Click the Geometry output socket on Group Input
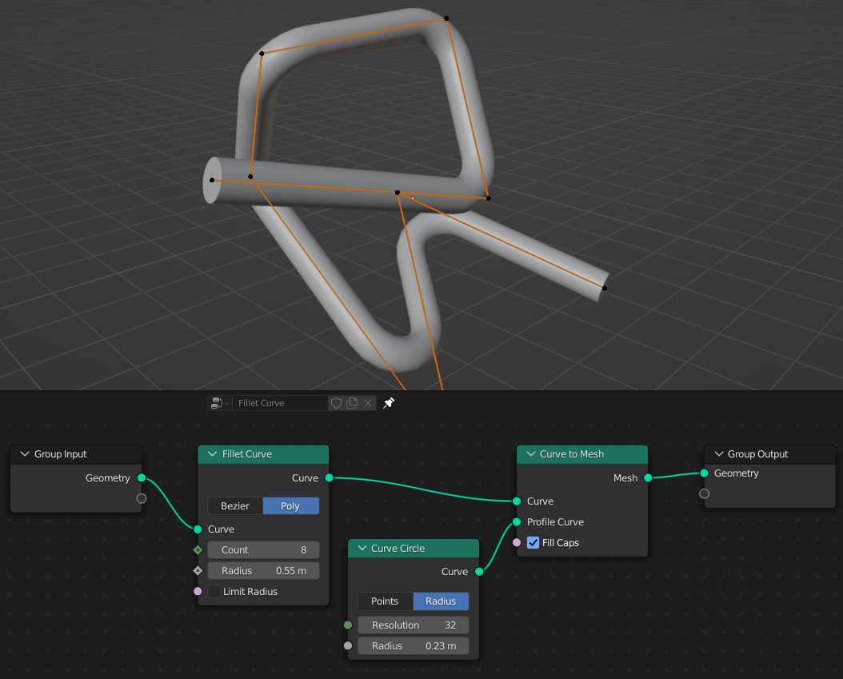The image size is (843, 679). pyautogui.click(x=141, y=477)
